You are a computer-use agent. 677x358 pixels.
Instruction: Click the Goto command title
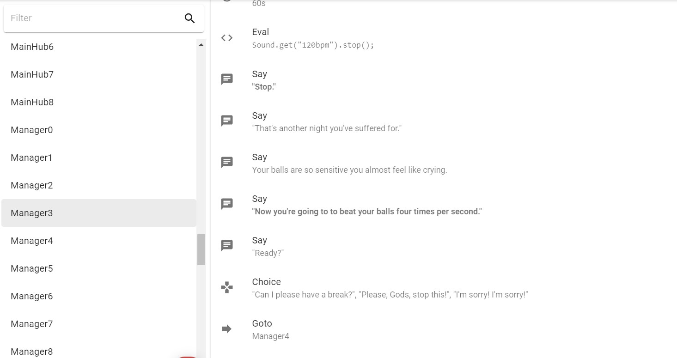click(262, 323)
